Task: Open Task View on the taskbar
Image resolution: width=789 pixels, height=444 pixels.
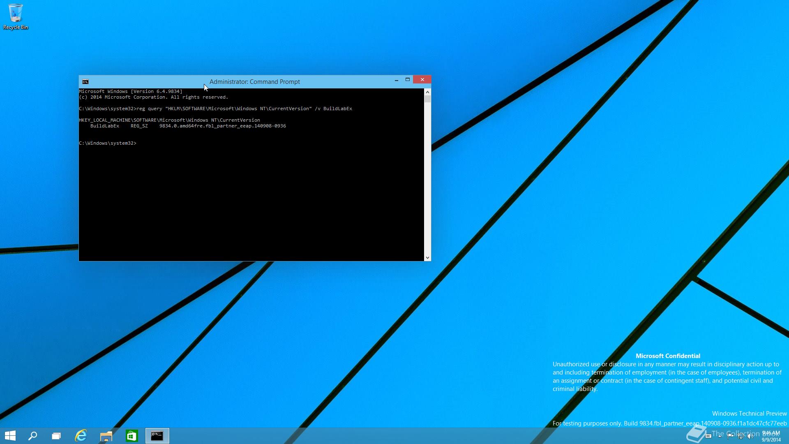Action: [56, 436]
